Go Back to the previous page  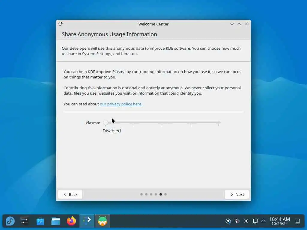tap(70, 194)
